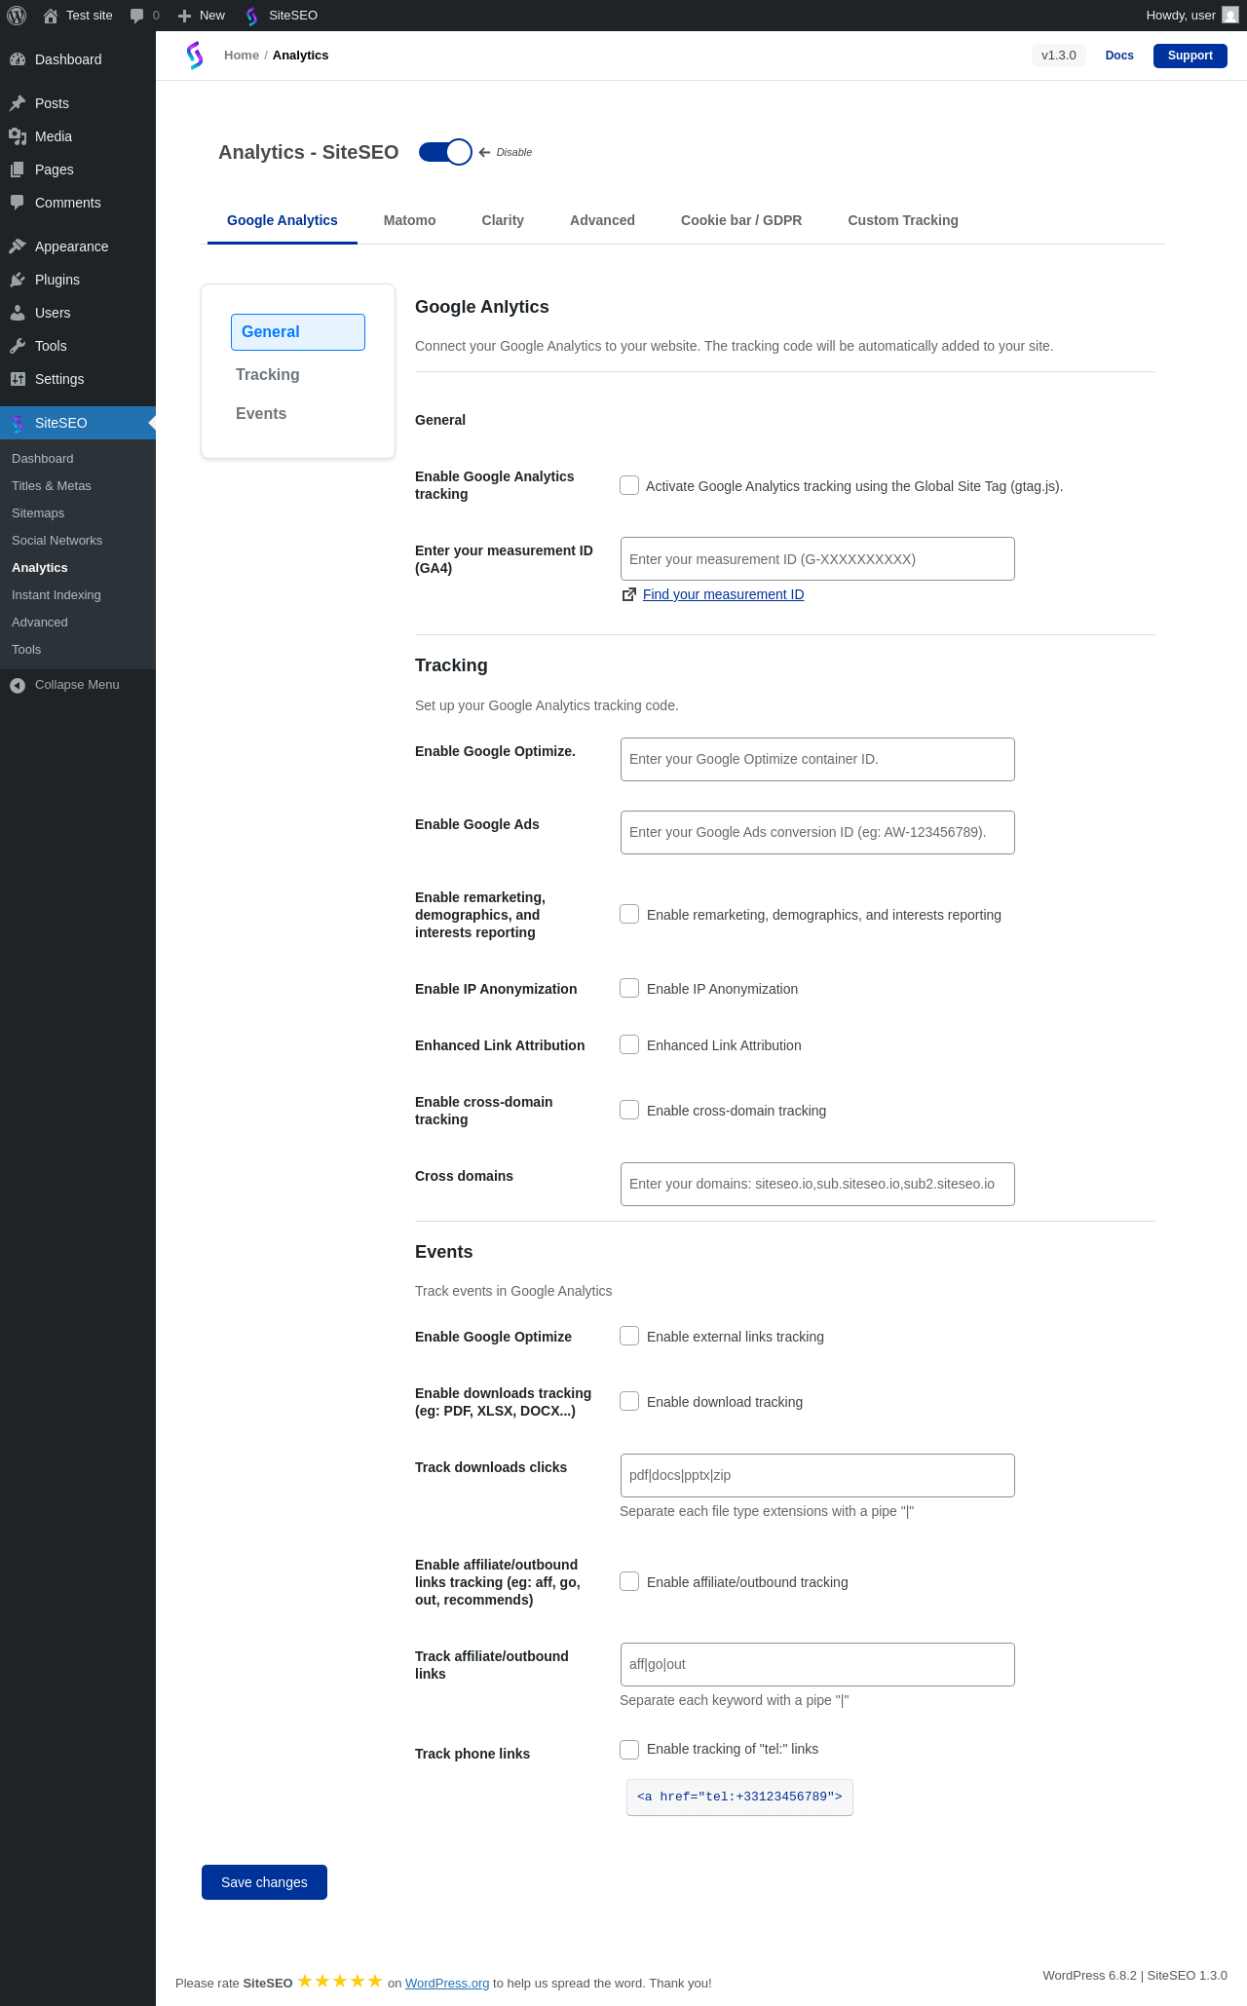
Task: Click the Test site home icon
Action: (x=51, y=16)
